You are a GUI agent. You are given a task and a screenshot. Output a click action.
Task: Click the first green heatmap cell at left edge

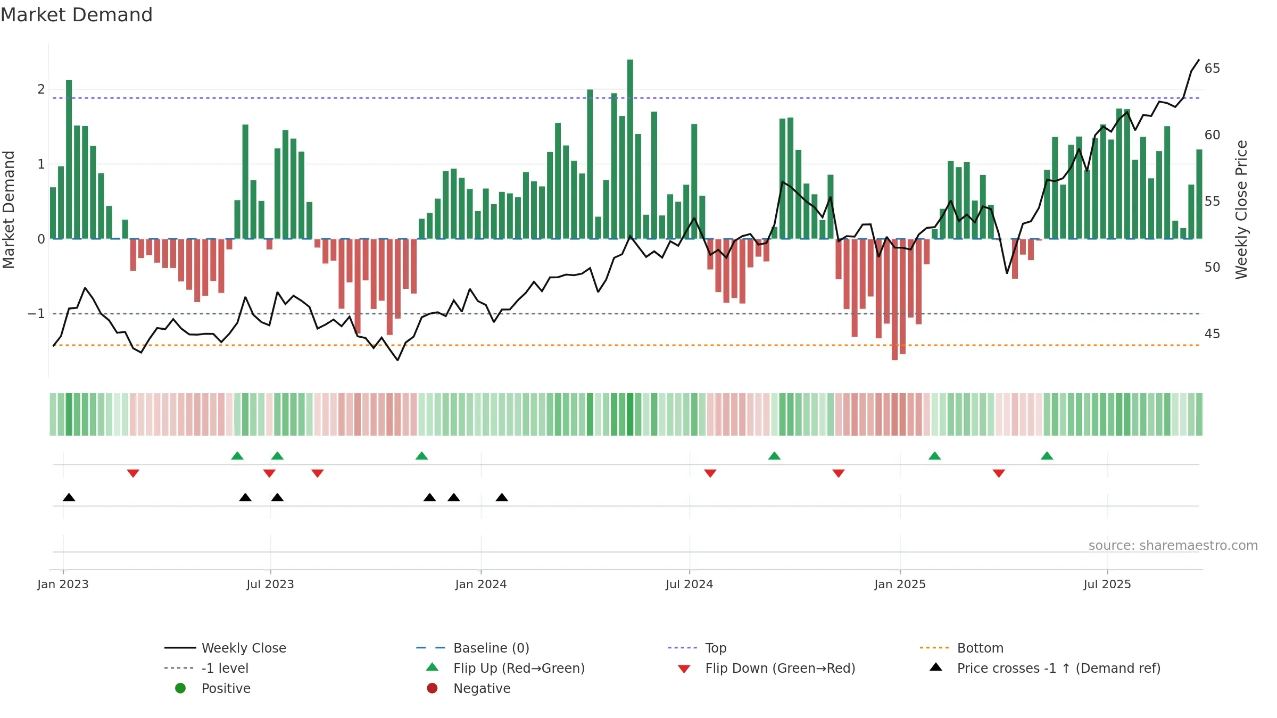53,414
